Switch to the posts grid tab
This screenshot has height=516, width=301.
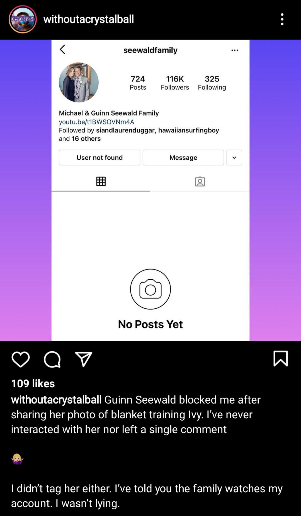click(101, 181)
